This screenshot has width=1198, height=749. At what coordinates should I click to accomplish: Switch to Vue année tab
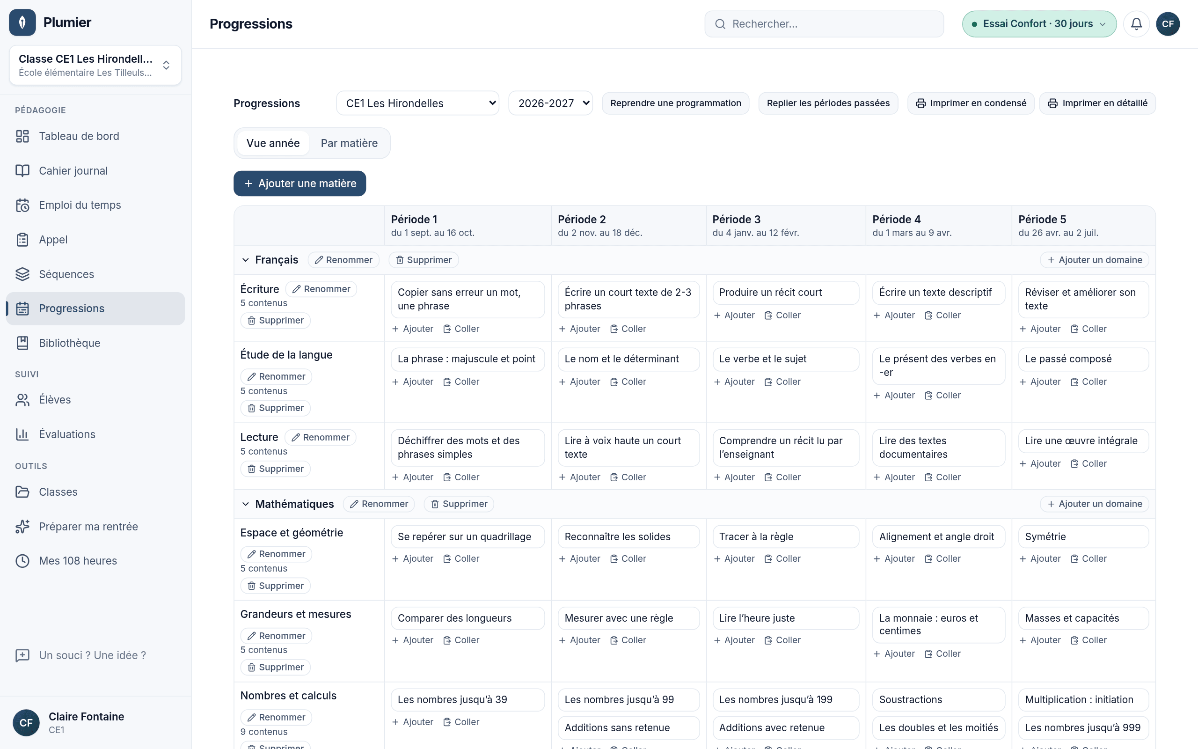tap(273, 143)
